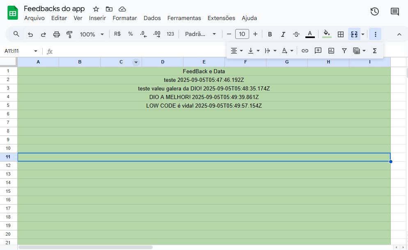The height and width of the screenshot is (250, 408).
Task: Format as percent
Action: tap(131, 34)
